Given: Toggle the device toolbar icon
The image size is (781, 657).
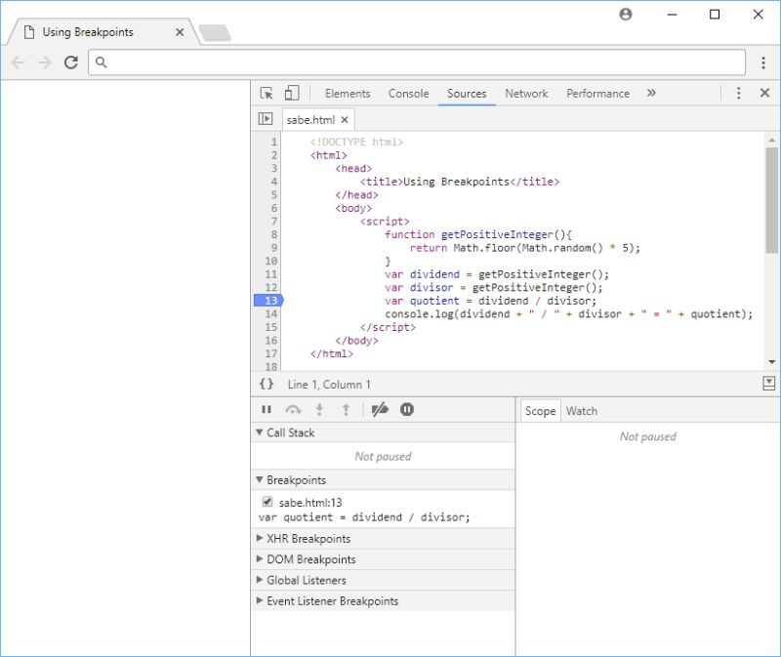Looking at the screenshot, I should point(291,93).
